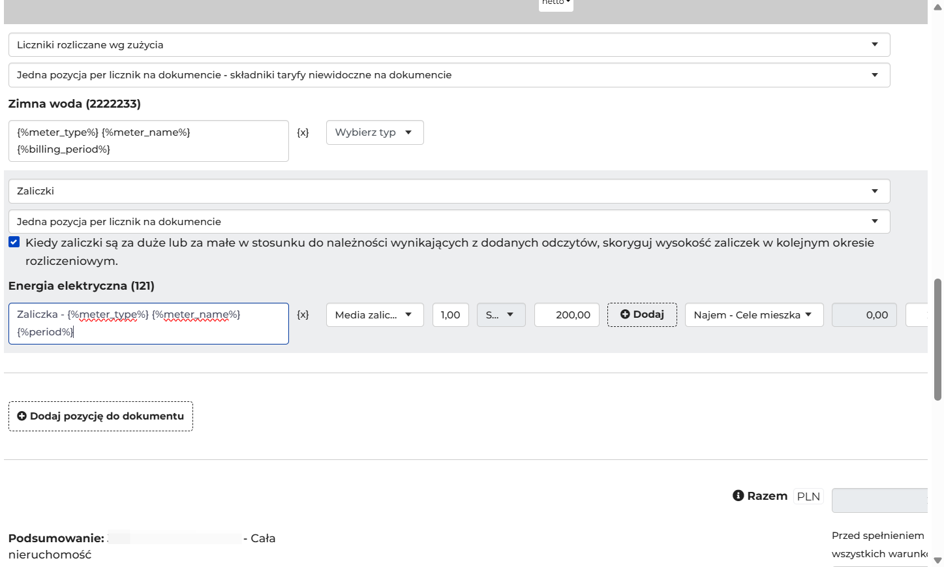
Task: Click the 'Zaliczka - {%meter_type%}' description field
Action: pyautogui.click(x=149, y=324)
